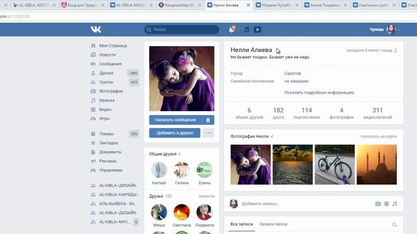Open friend Миша's avatar
The width and height of the screenshot is (417, 234).
(159, 212)
